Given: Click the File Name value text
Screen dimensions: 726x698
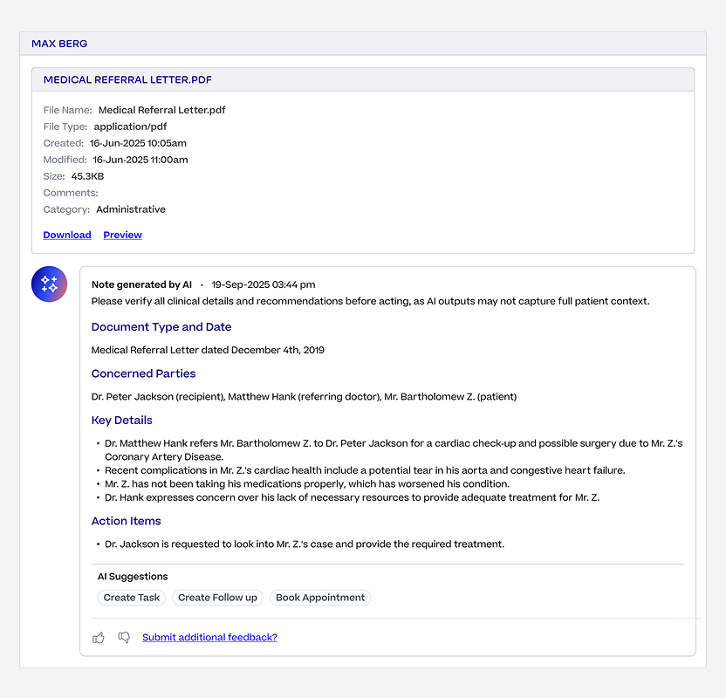Looking at the screenshot, I should 162,110.
